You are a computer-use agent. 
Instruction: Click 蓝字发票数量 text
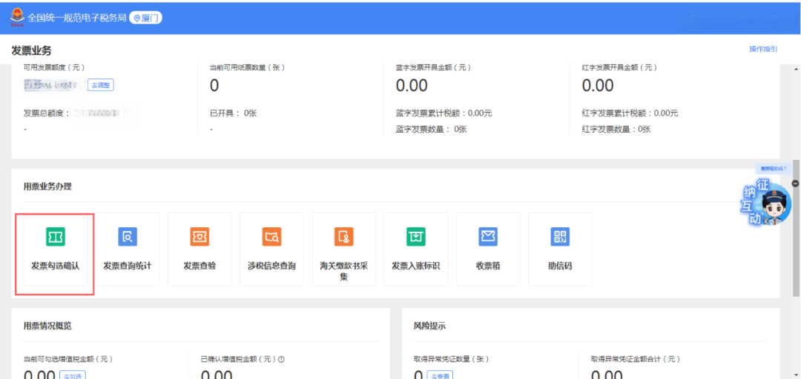coord(432,129)
